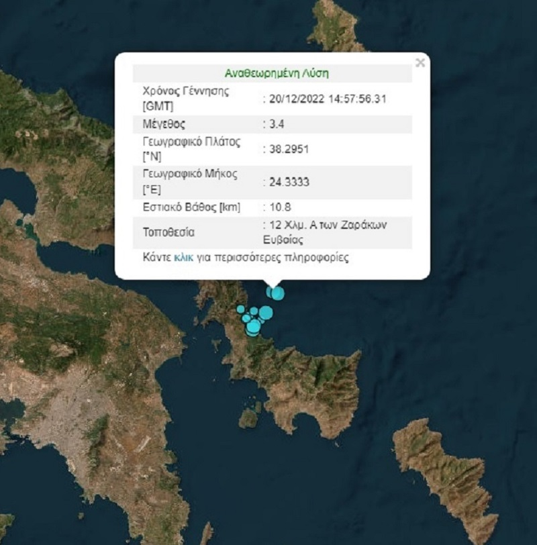Select the large offshore marker east of cluster
Screen dimensions: 537x545
(266, 313)
